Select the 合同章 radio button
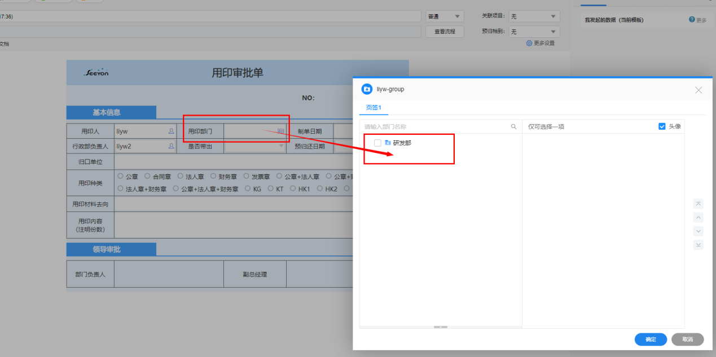This screenshot has height=357, width=716. [x=148, y=176]
